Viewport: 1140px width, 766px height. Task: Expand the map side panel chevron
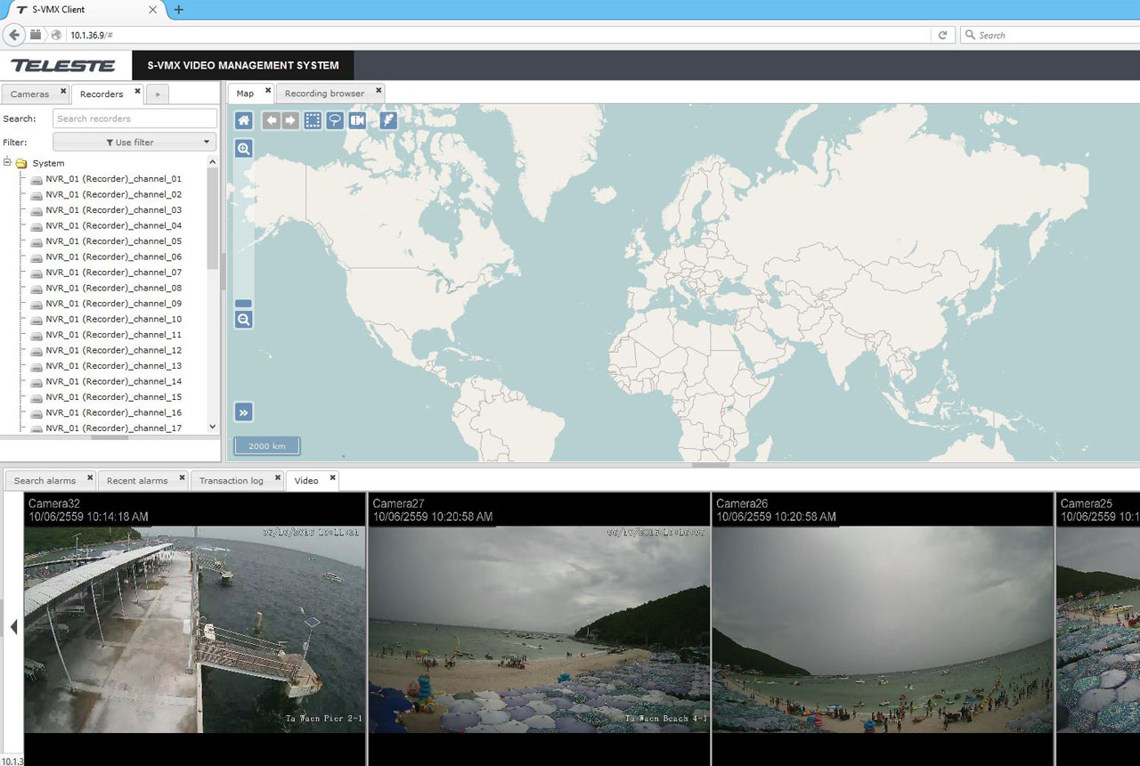243,412
